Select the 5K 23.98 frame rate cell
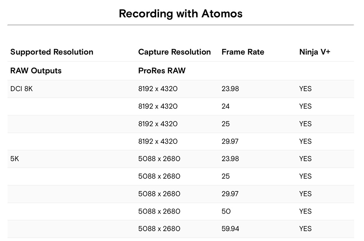Viewport: 364px width, 241px height. (x=230, y=159)
